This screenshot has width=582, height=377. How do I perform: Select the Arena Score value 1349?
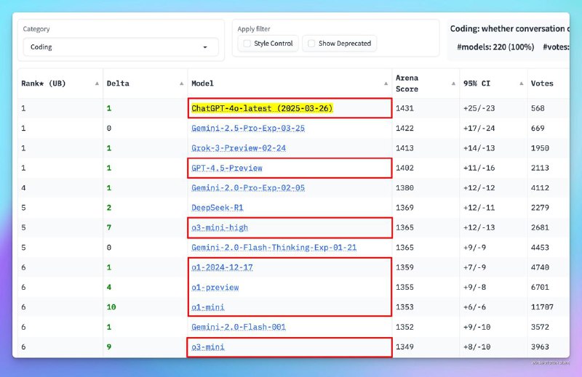(x=404, y=347)
